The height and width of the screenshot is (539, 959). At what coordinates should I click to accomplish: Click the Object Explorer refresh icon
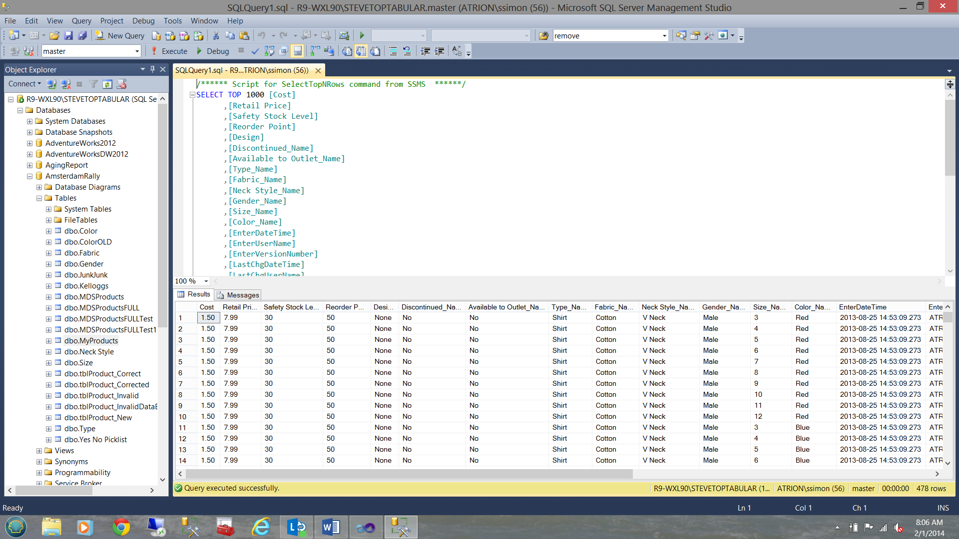[x=107, y=84]
